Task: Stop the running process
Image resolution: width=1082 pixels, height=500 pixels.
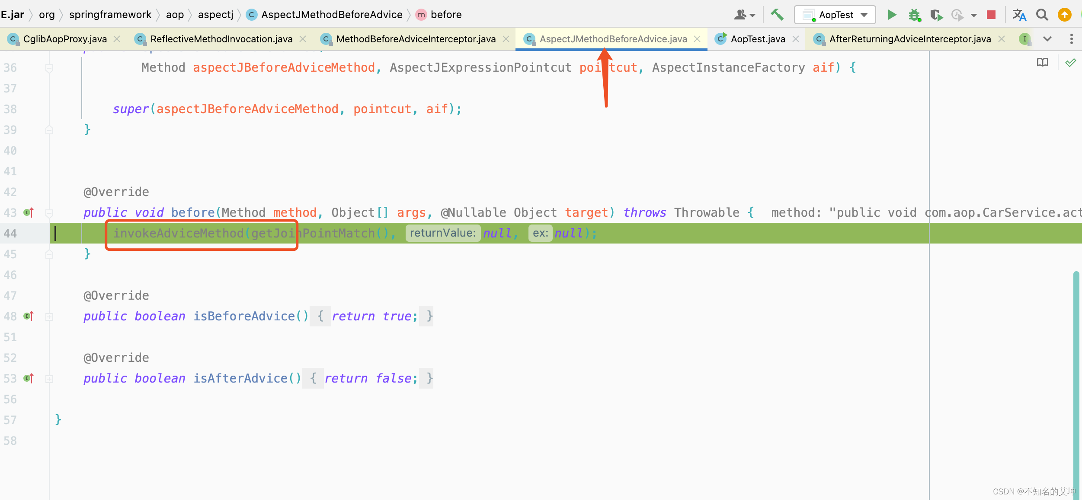Action: [x=991, y=15]
